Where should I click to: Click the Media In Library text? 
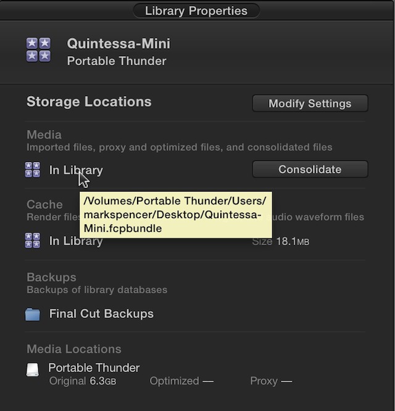click(76, 170)
